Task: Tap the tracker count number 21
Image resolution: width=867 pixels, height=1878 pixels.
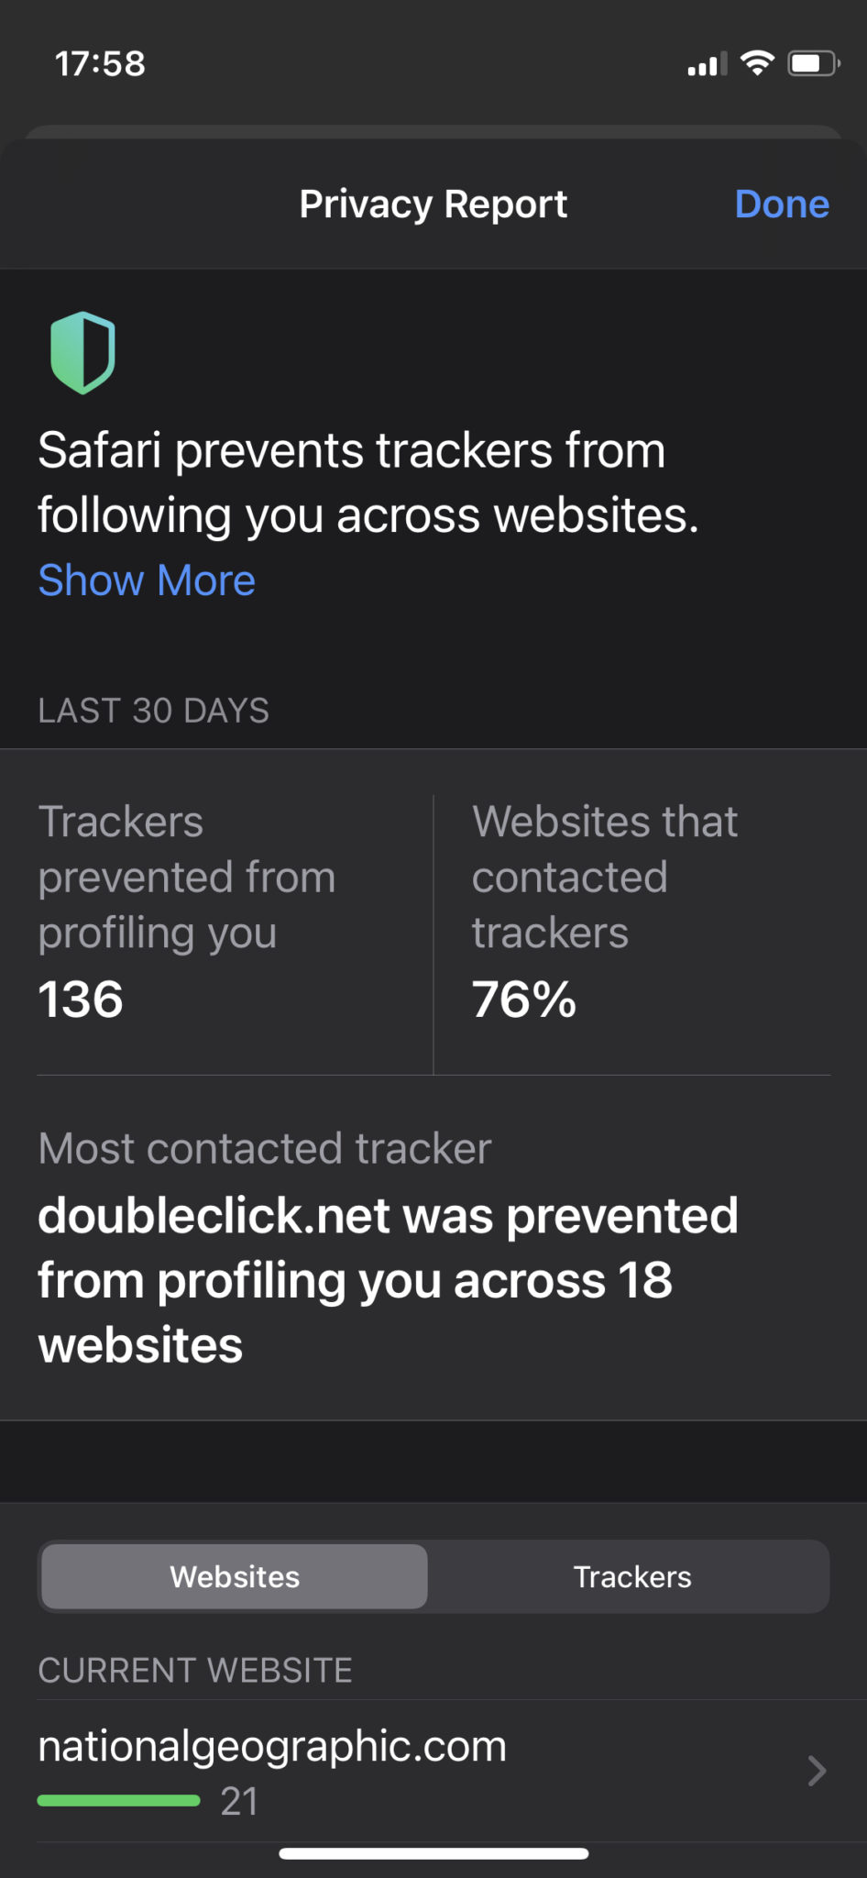Action: point(239,1802)
